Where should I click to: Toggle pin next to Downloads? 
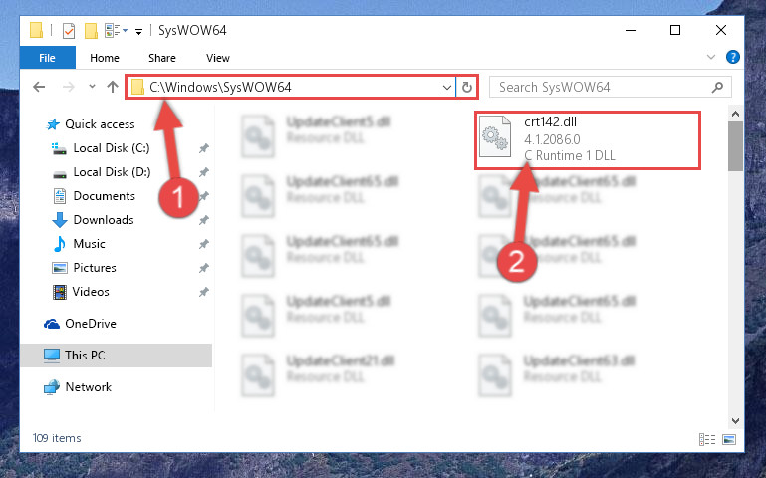click(204, 220)
